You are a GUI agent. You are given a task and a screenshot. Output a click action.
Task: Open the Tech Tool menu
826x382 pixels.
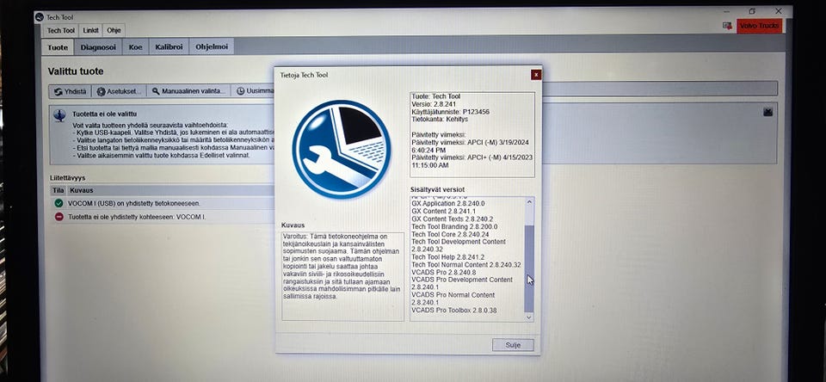click(x=61, y=31)
